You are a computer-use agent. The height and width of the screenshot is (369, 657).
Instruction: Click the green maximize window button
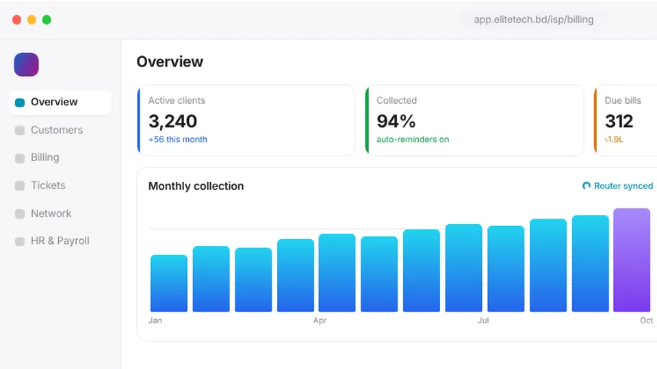coord(47,20)
